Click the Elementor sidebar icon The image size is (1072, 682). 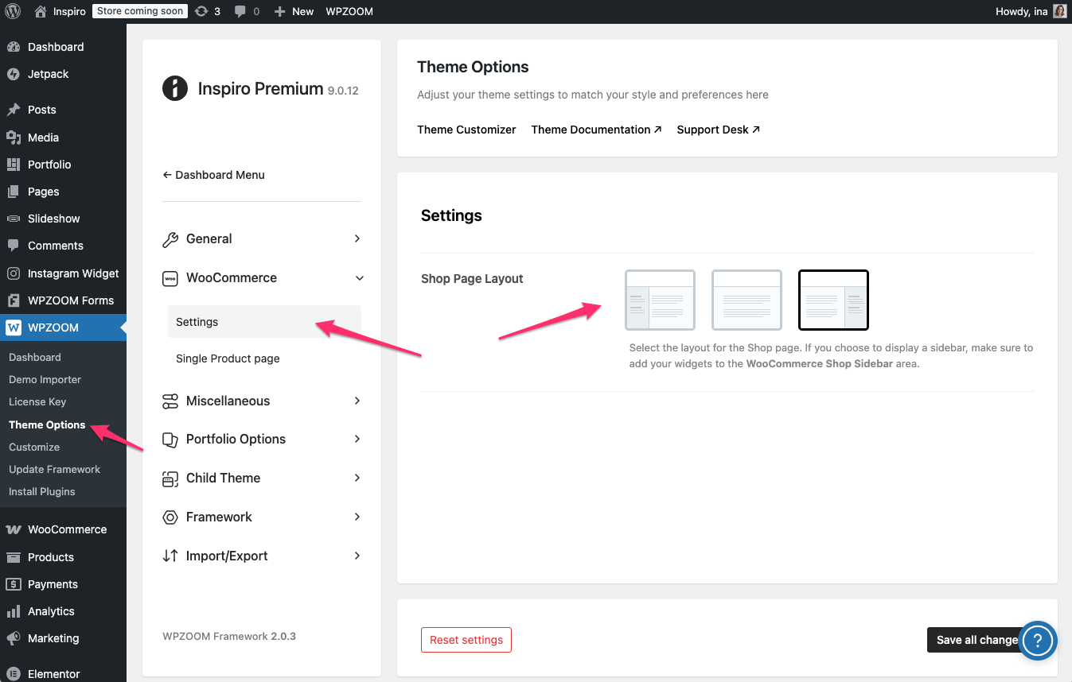14,673
